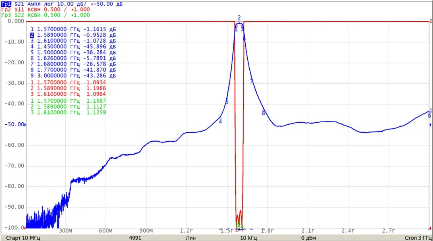Pick marker 7 on the blue S21 curve

[x=251, y=81]
